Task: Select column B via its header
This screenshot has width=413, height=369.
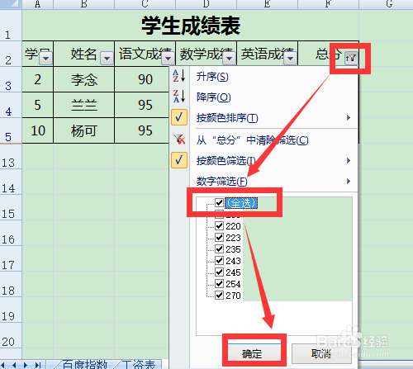Action: click(x=83, y=4)
